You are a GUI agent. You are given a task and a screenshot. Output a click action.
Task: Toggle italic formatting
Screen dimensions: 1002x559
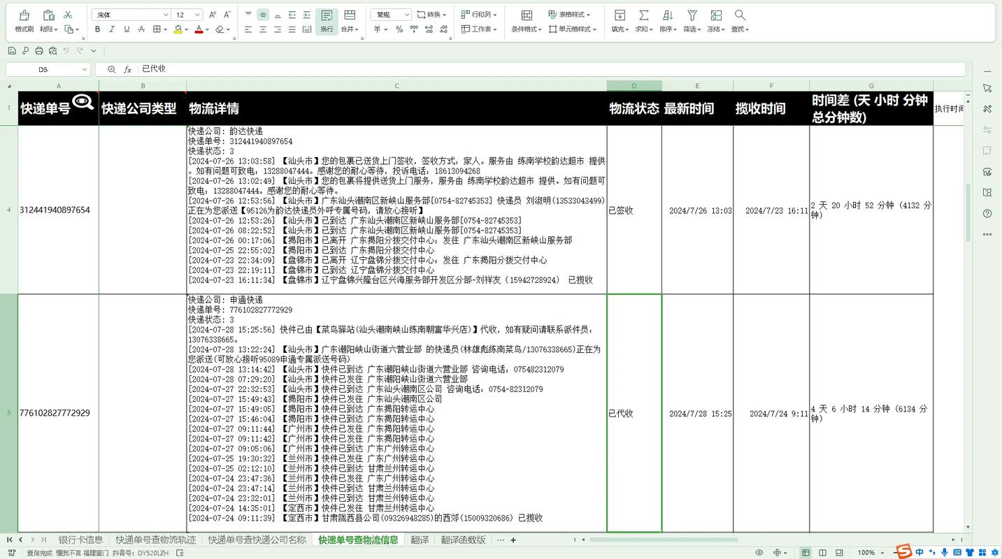pyautogui.click(x=112, y=29)
